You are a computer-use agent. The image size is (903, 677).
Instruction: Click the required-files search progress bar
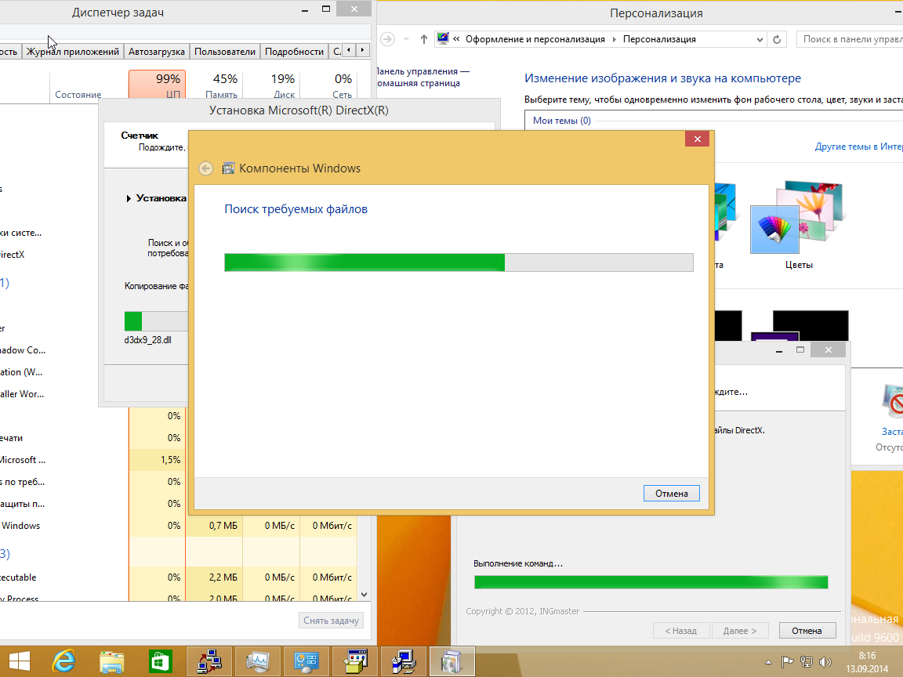tap(459, 262)
